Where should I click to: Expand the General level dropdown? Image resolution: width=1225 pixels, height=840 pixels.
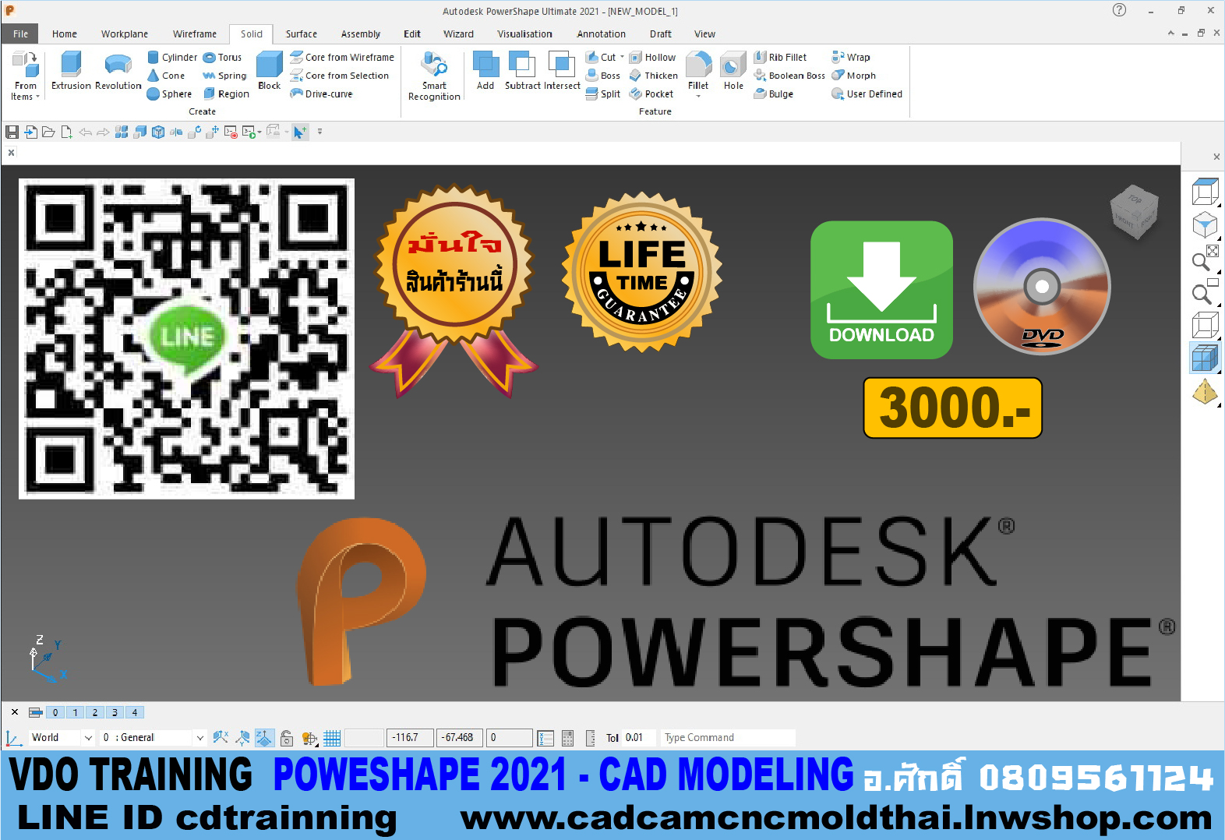coord(199,738)
